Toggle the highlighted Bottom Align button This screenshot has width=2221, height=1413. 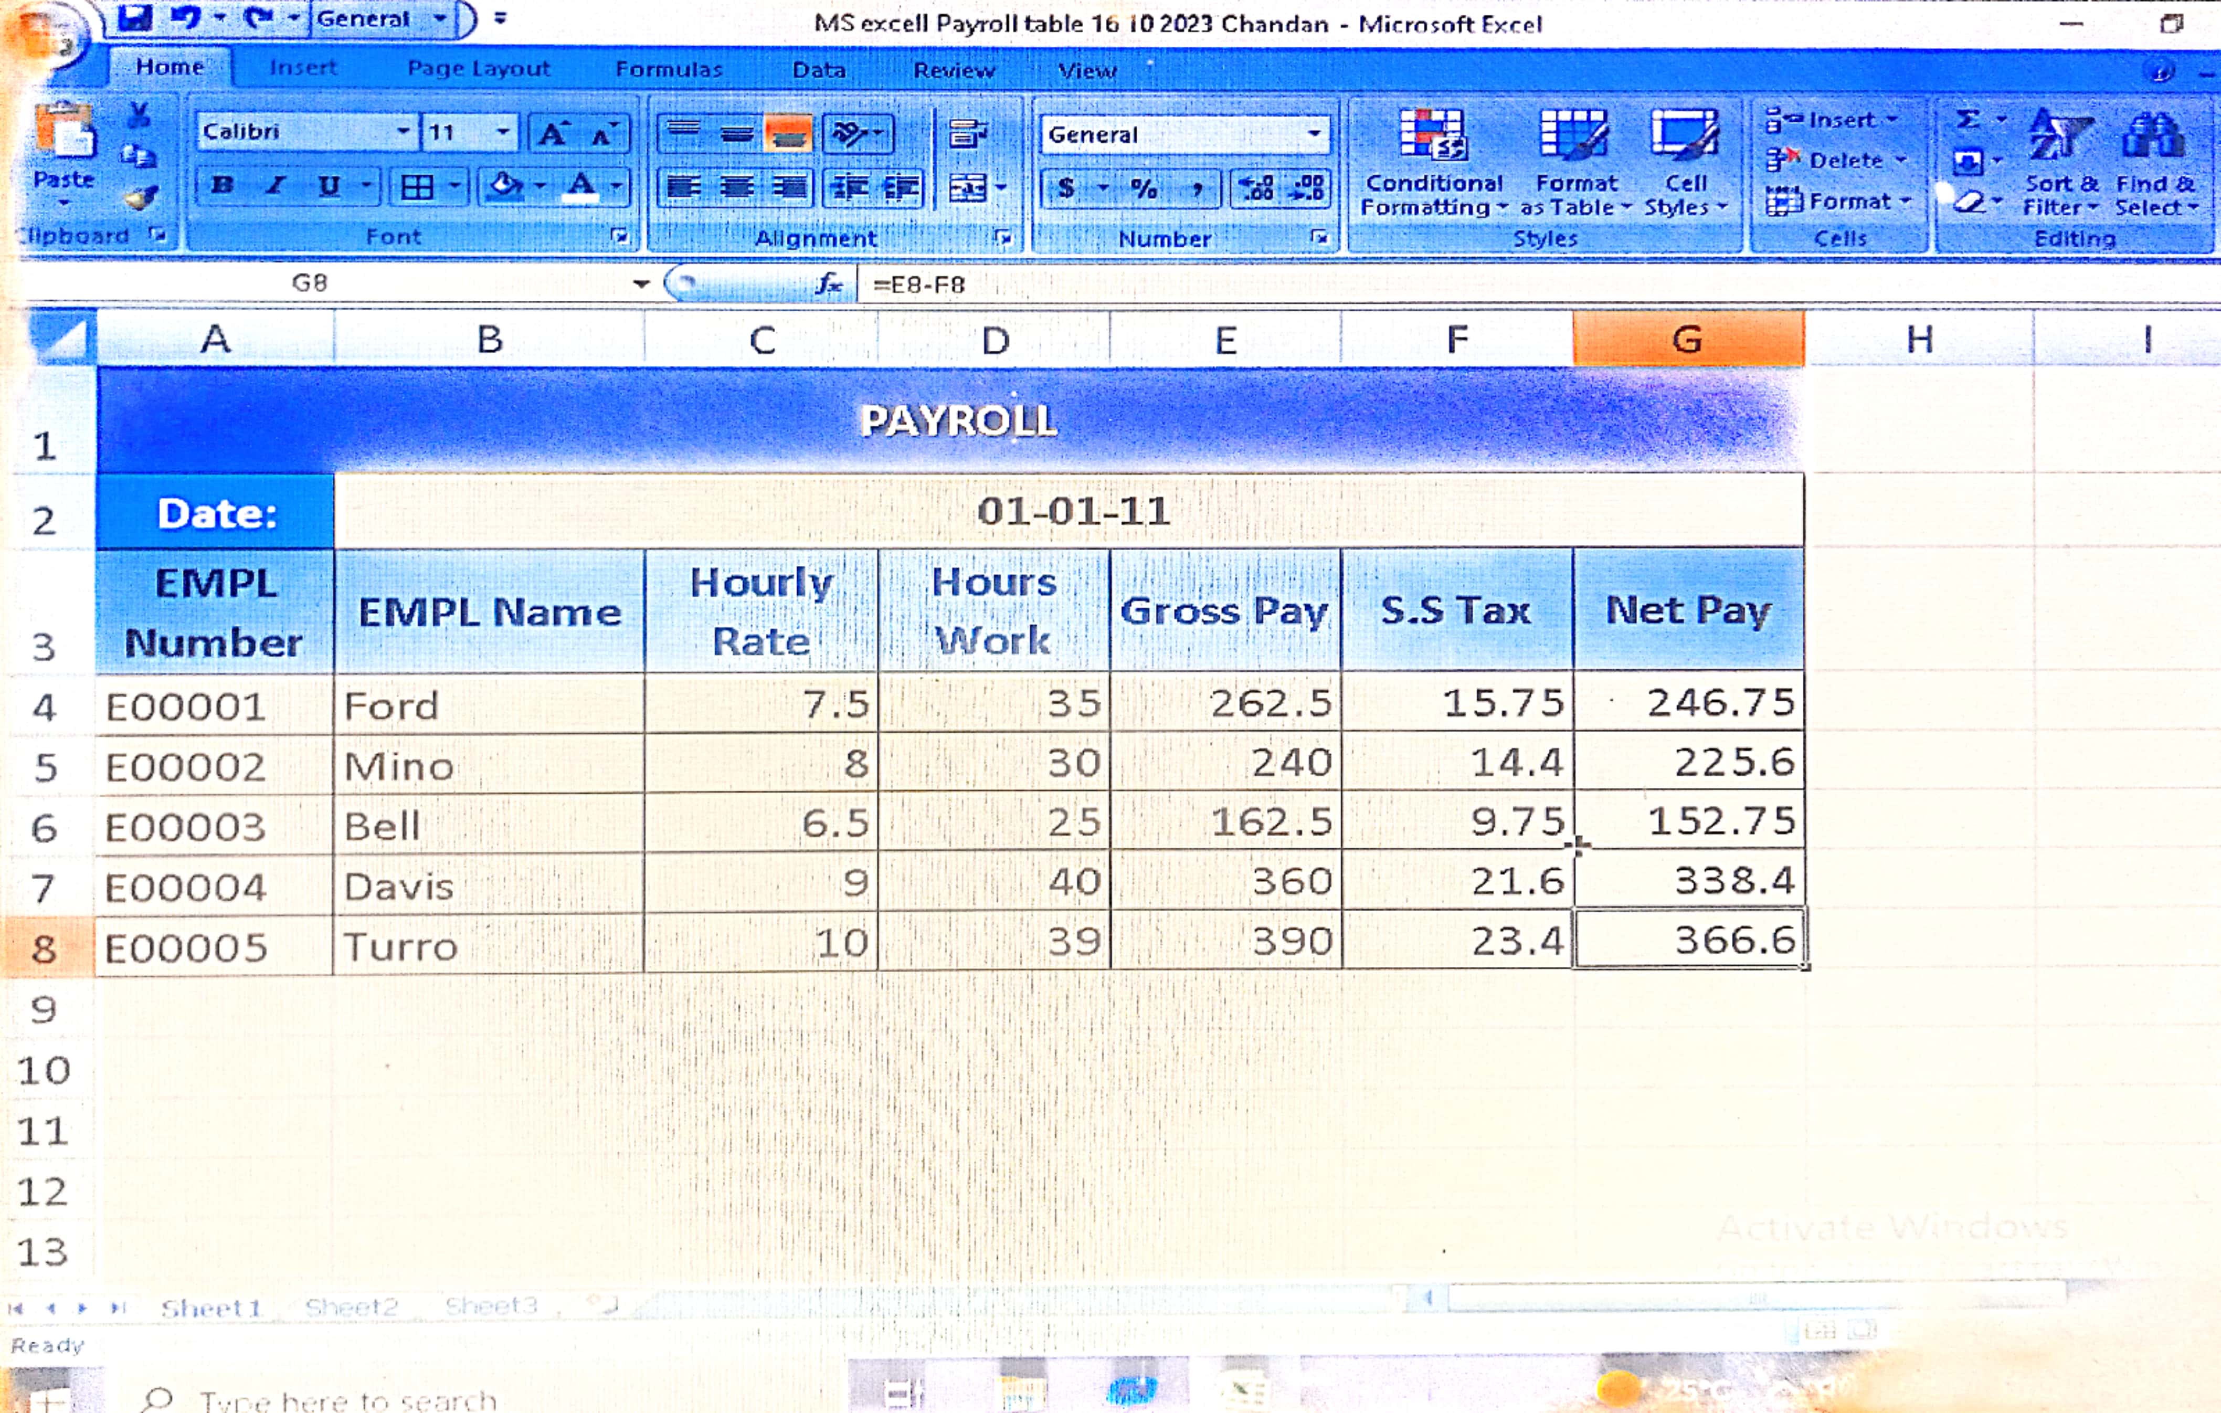[x=788, y=135]
